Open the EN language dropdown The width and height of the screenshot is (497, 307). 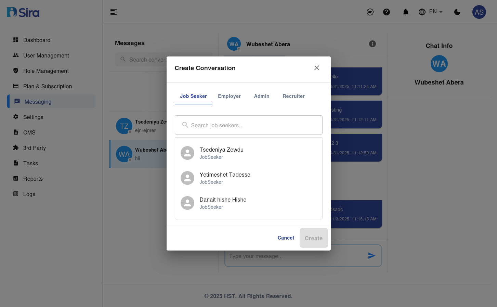pyautogui.click(x=431, y=12)
